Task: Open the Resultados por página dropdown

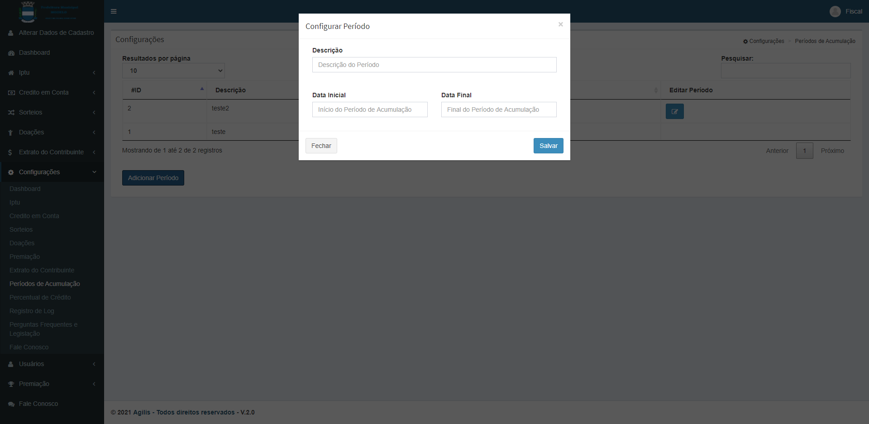Action: (173, 71)
